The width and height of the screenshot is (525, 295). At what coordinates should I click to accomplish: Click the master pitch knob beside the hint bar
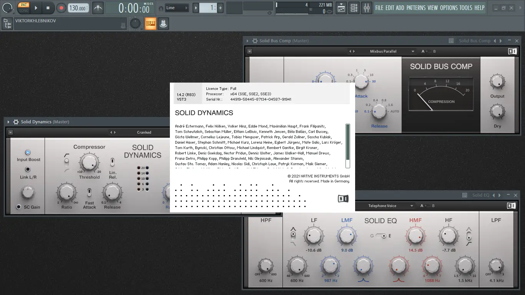pos(135,24)
